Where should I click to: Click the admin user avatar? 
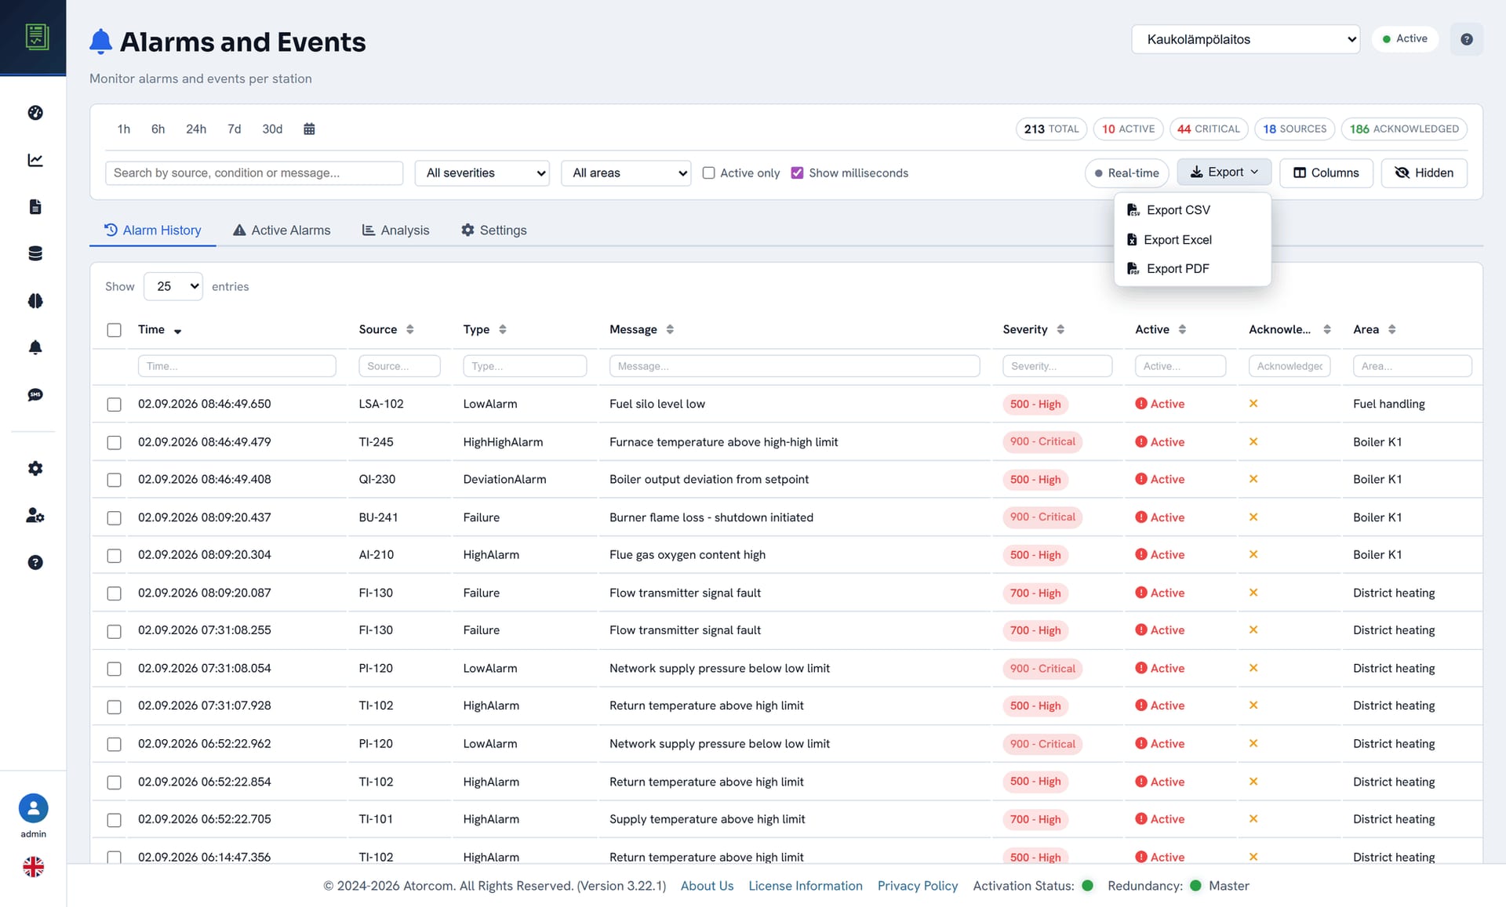33,808
